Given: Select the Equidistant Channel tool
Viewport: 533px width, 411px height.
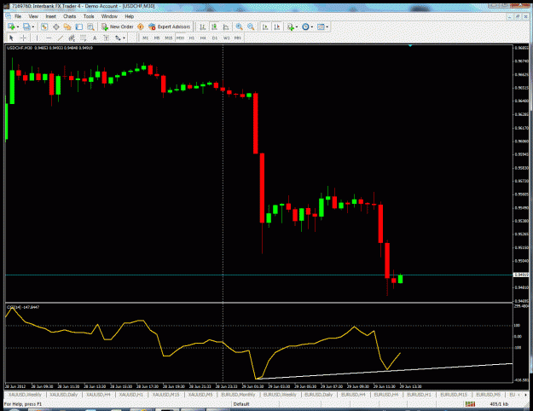Looking at the screenshot, I should click(x=72, y=38).
